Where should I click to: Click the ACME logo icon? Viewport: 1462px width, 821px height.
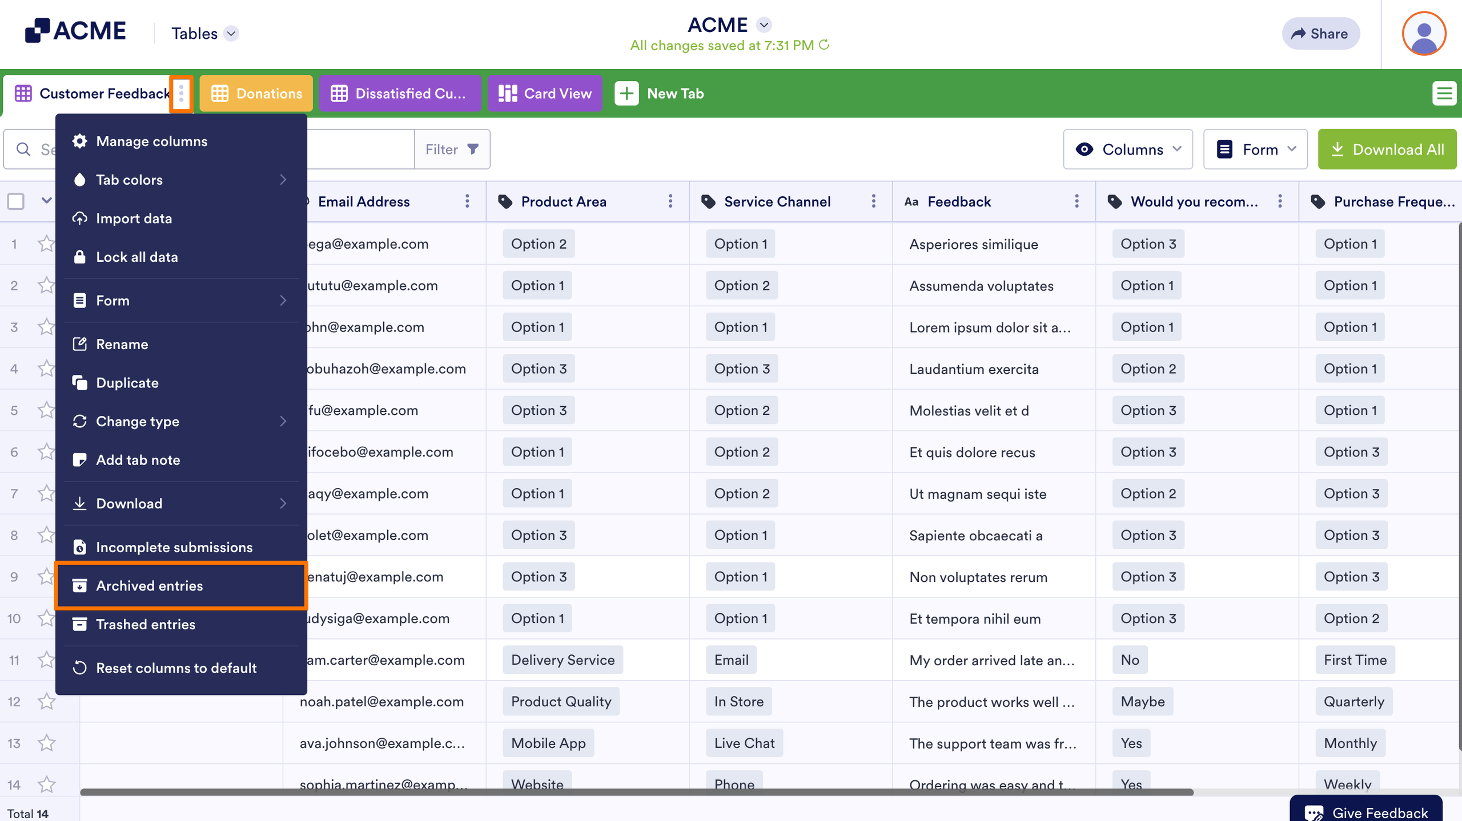click(x=37, y=30)
